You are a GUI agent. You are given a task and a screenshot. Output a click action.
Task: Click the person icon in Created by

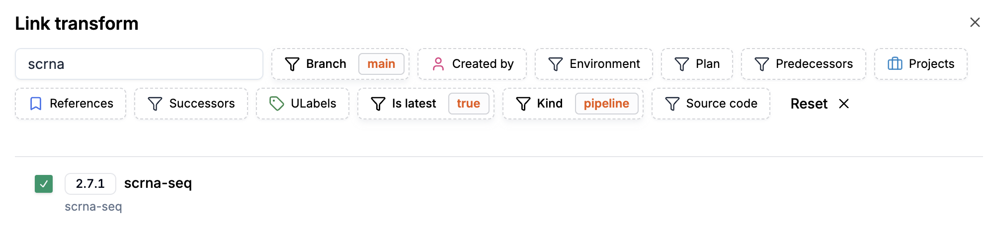pyautogui.click(x=438, y=64)
